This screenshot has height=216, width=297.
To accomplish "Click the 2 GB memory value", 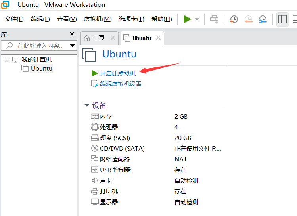I will [181, 116].
